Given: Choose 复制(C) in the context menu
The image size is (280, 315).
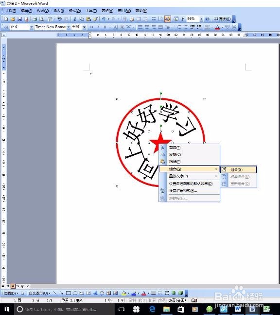Looking at the screenshot, I should [189, 154].
